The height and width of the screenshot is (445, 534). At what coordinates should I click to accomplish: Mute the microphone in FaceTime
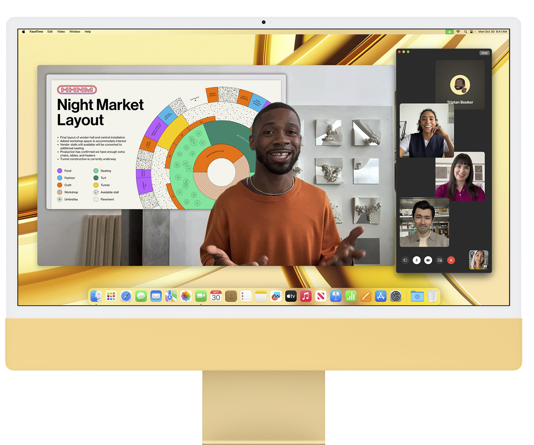pos(416,260)
